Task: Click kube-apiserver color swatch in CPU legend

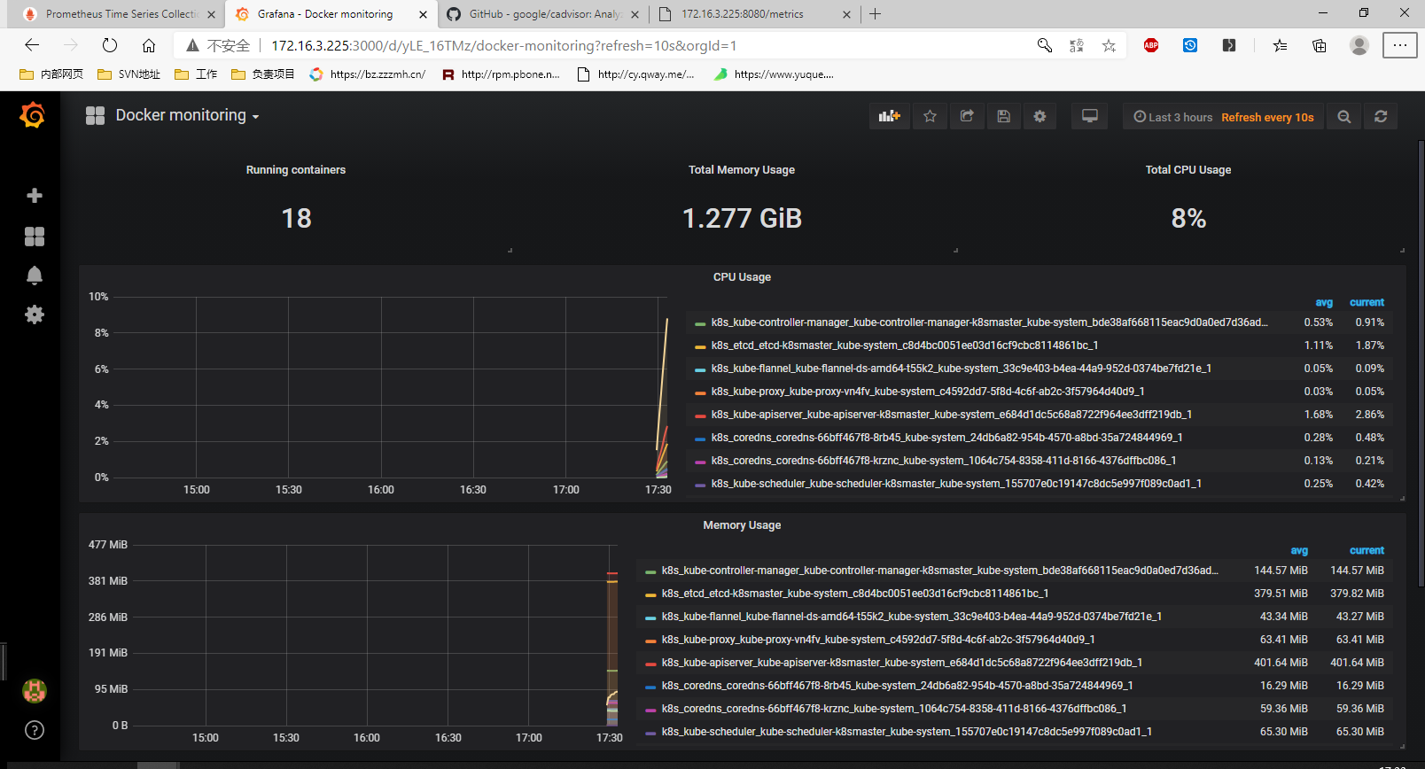Action: click(700, 416)
